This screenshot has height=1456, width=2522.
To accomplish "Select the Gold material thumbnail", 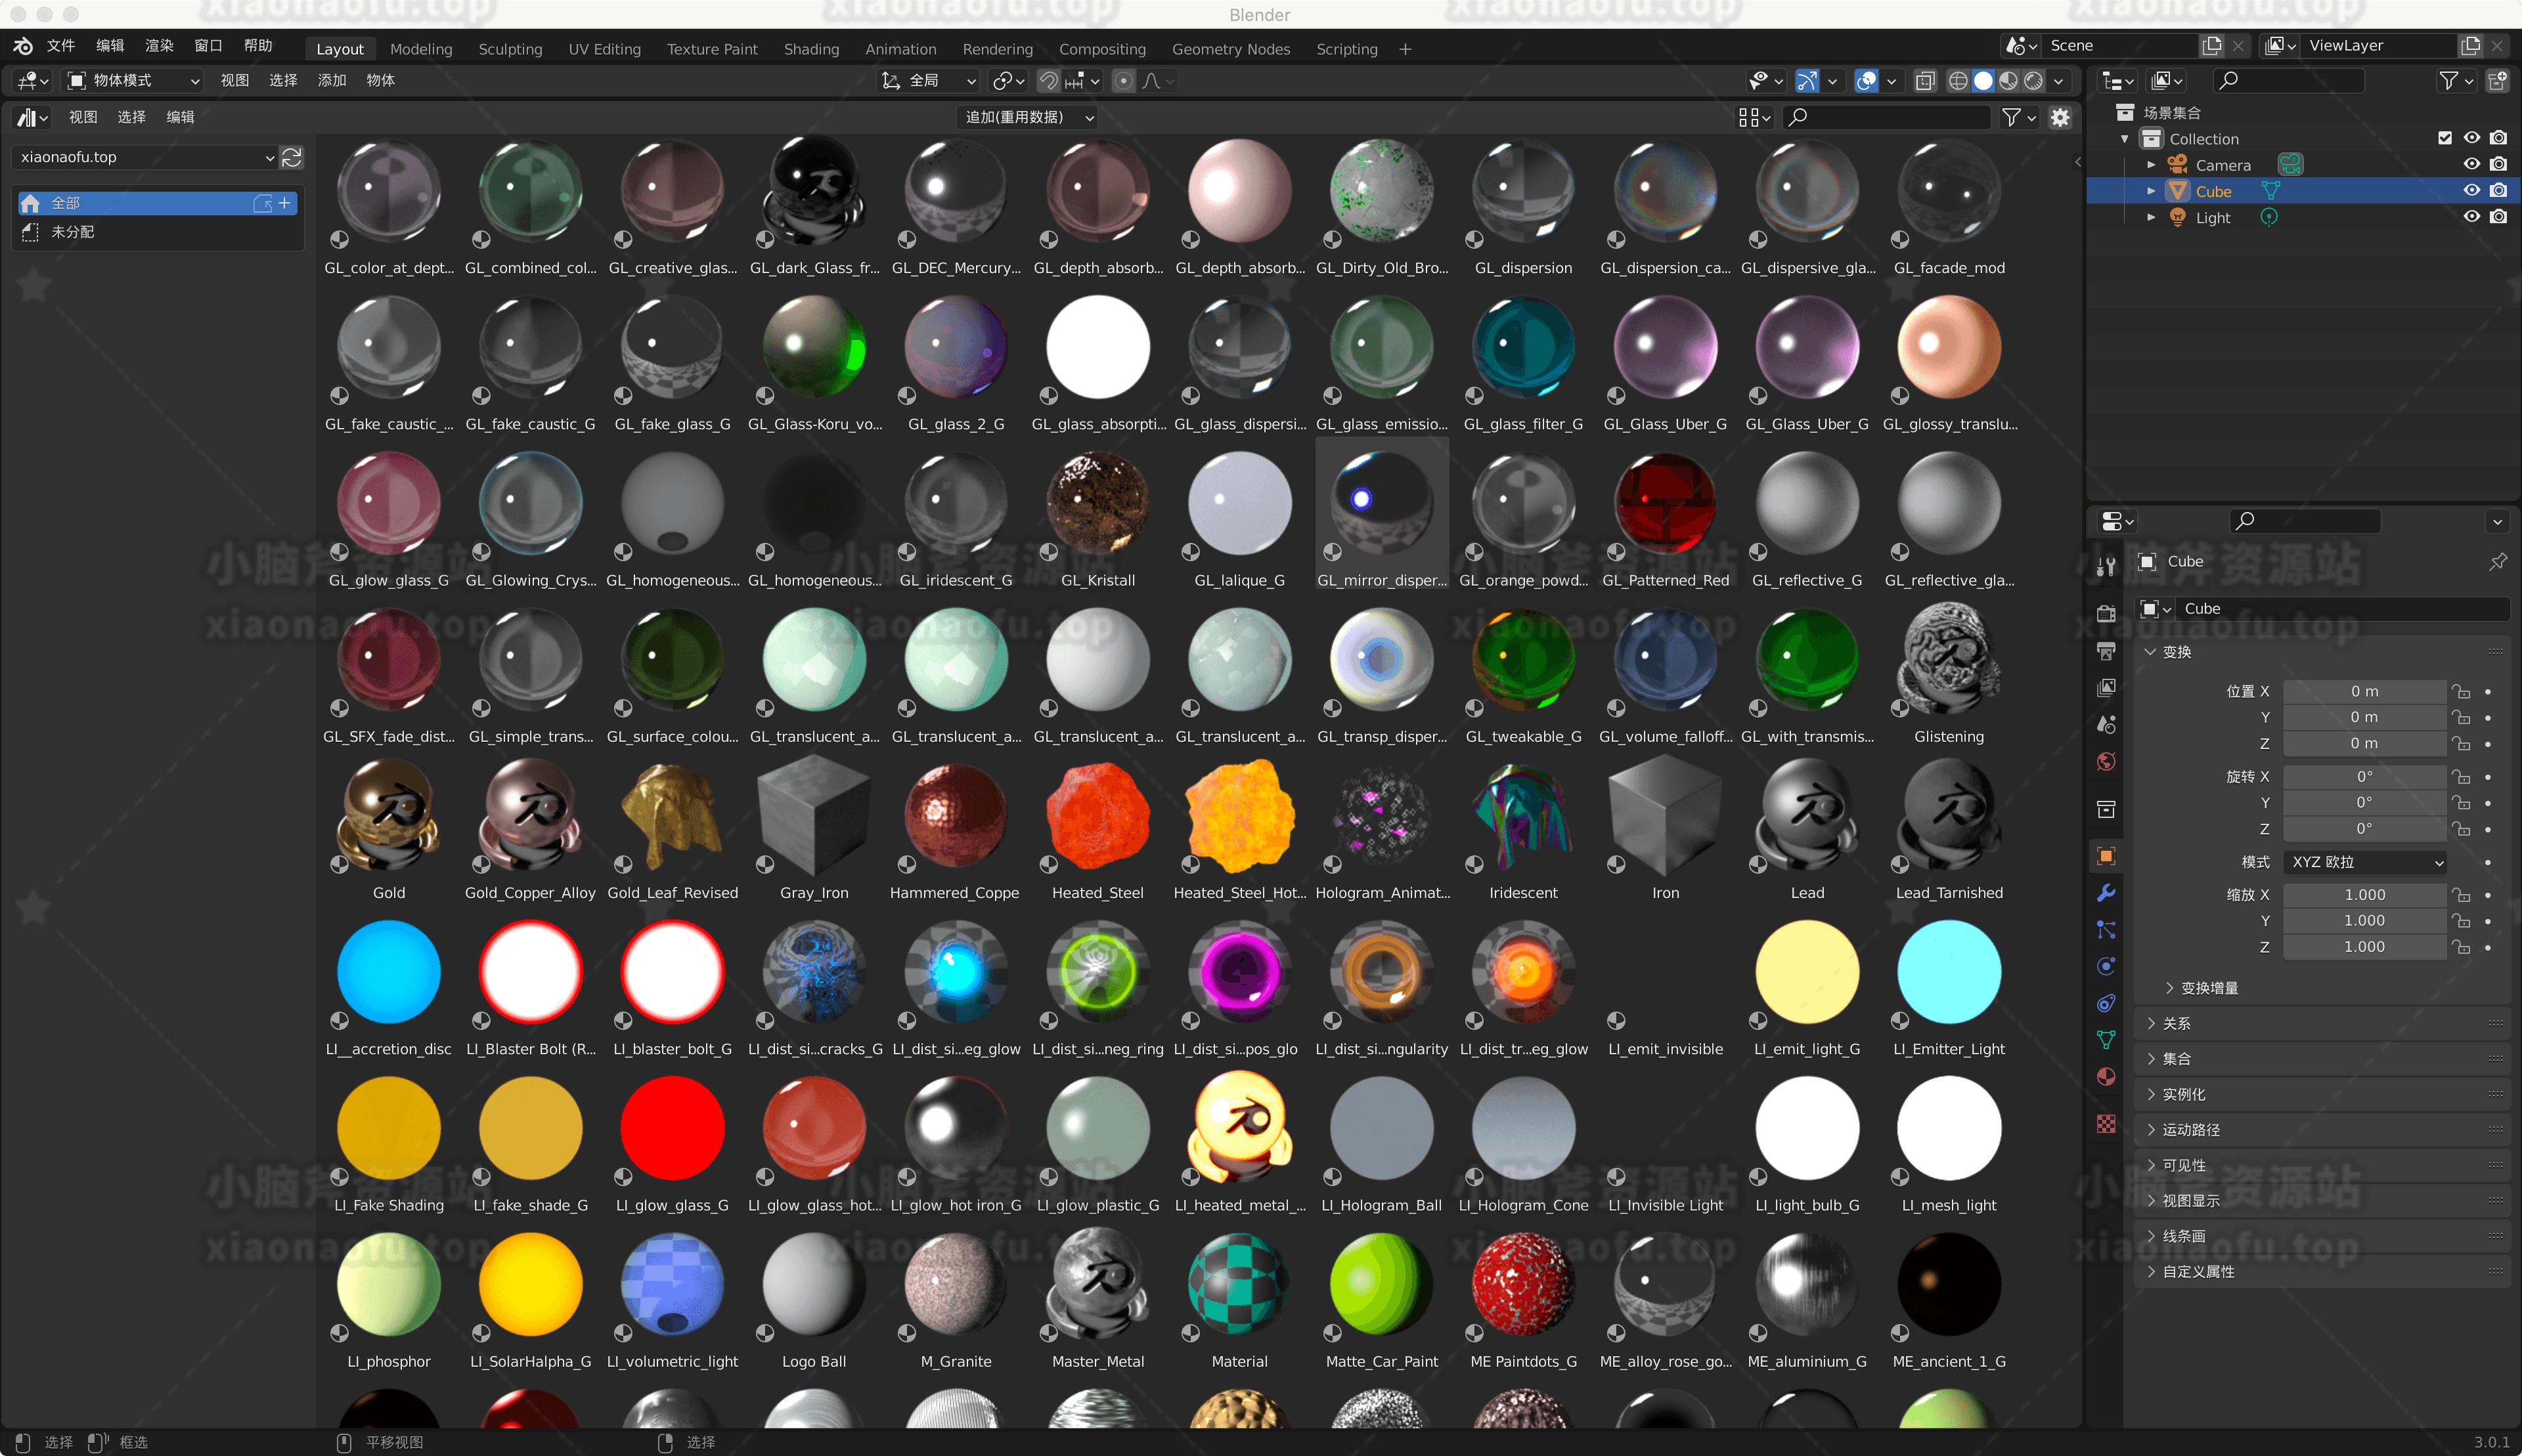I will (x=388, y=815).
